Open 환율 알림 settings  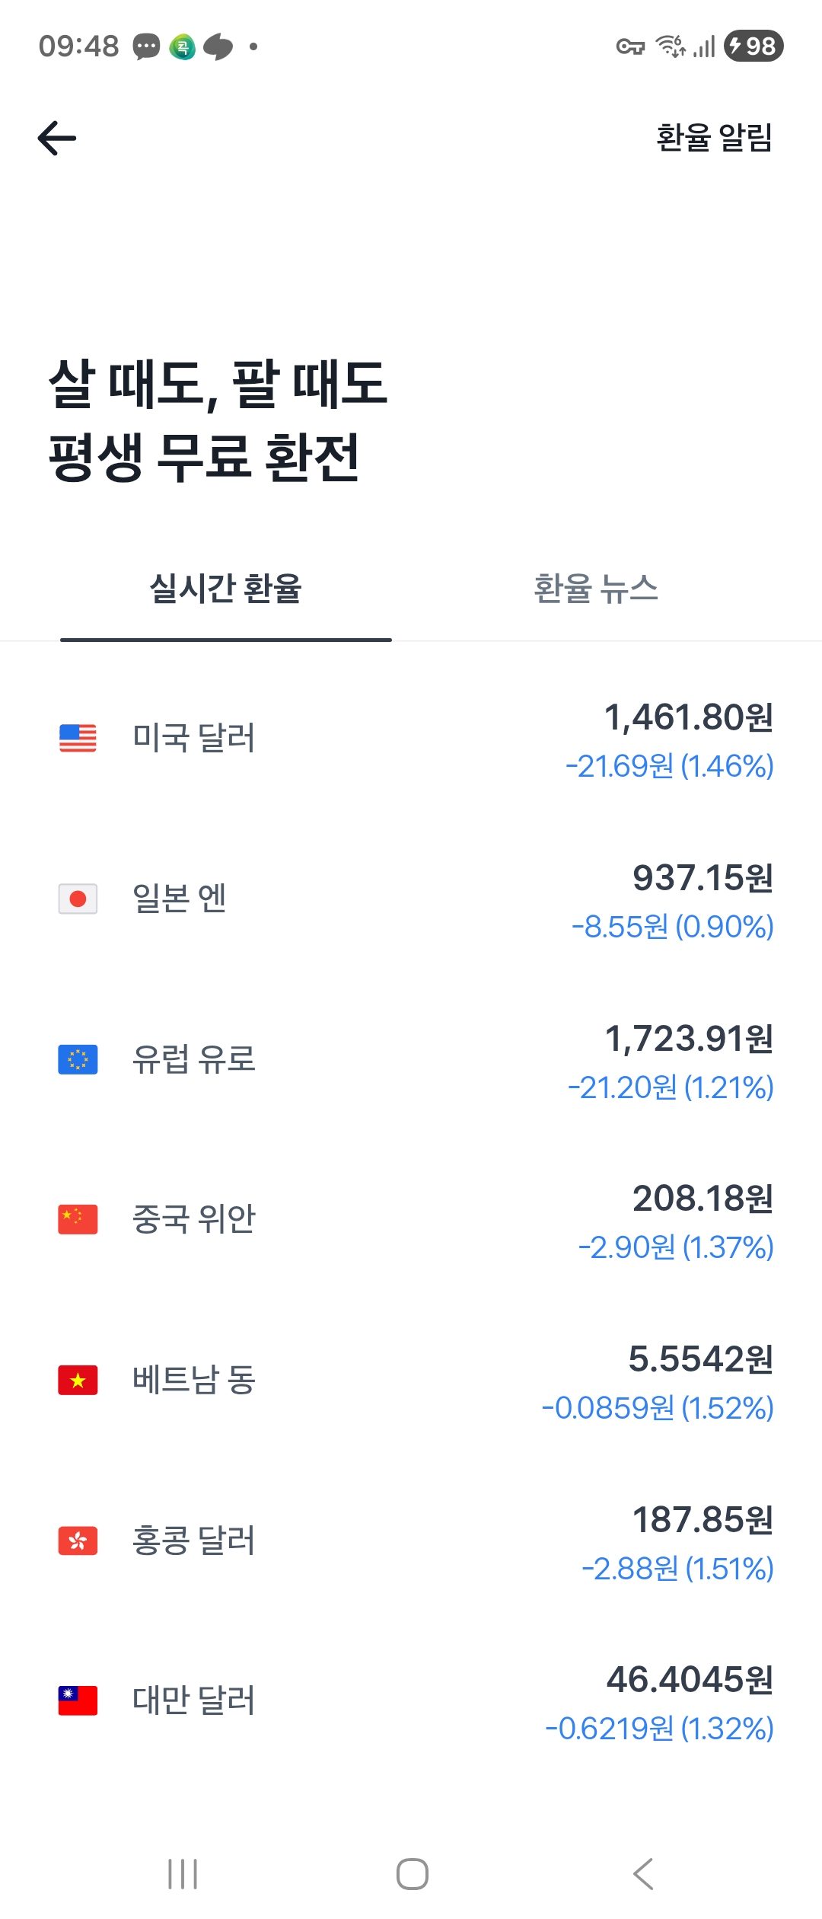[x=714, y=138]
